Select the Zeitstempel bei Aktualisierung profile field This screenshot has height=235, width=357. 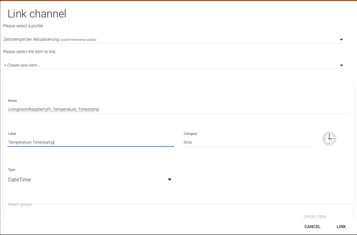click(170, 39)
